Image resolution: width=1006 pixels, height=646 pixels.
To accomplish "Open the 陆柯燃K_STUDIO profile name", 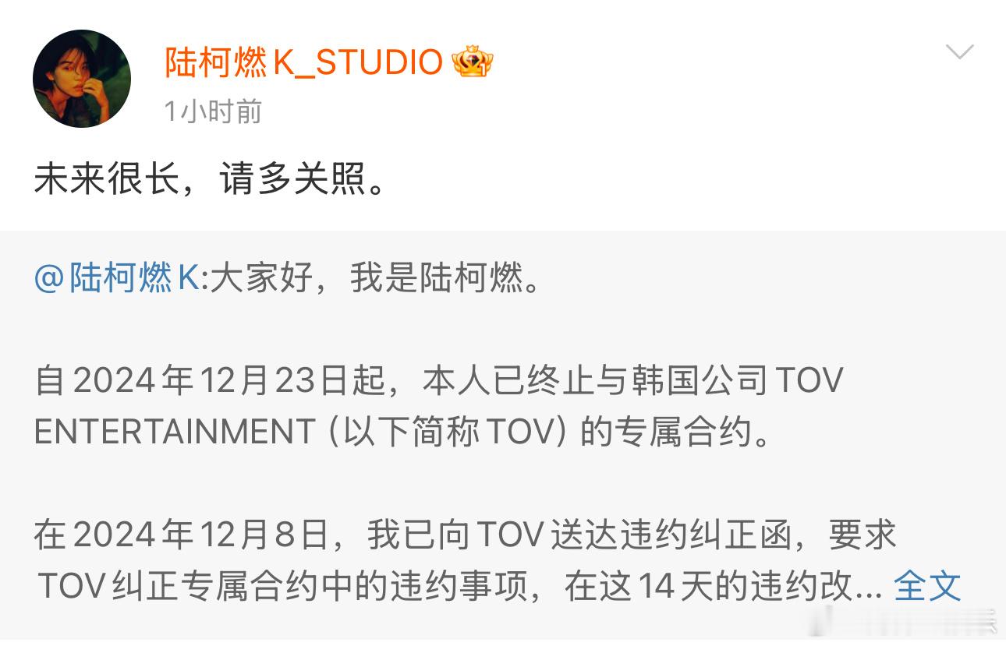I will pos(304,62).
